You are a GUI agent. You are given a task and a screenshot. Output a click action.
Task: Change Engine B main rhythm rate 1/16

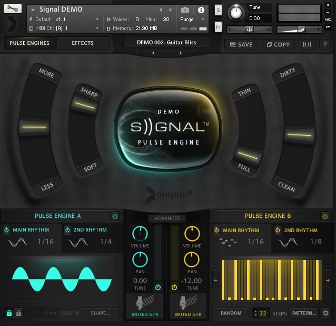click(256, 242)
